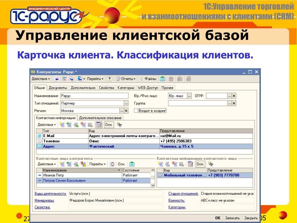Image resolution: width=297 pixels, height=223 pixels.
Task: Click the green-plus copy icon in contact persons toolbar
Action: point(69,164)
